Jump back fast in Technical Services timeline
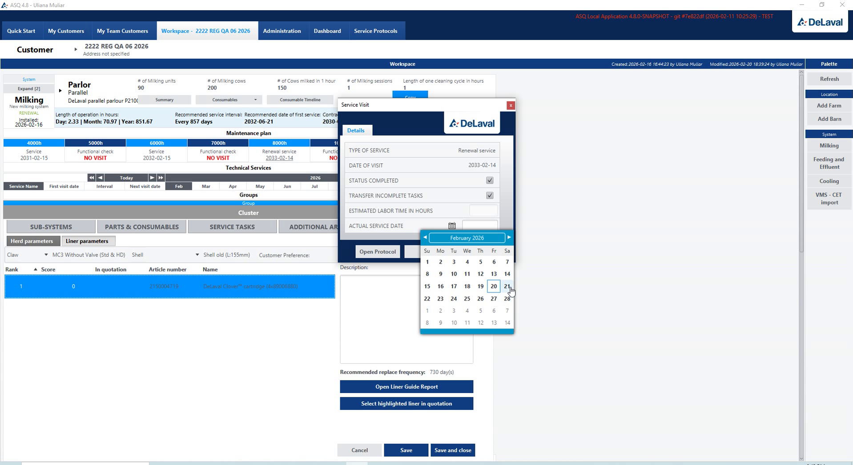853x465 pixels. tap(91, 177)
